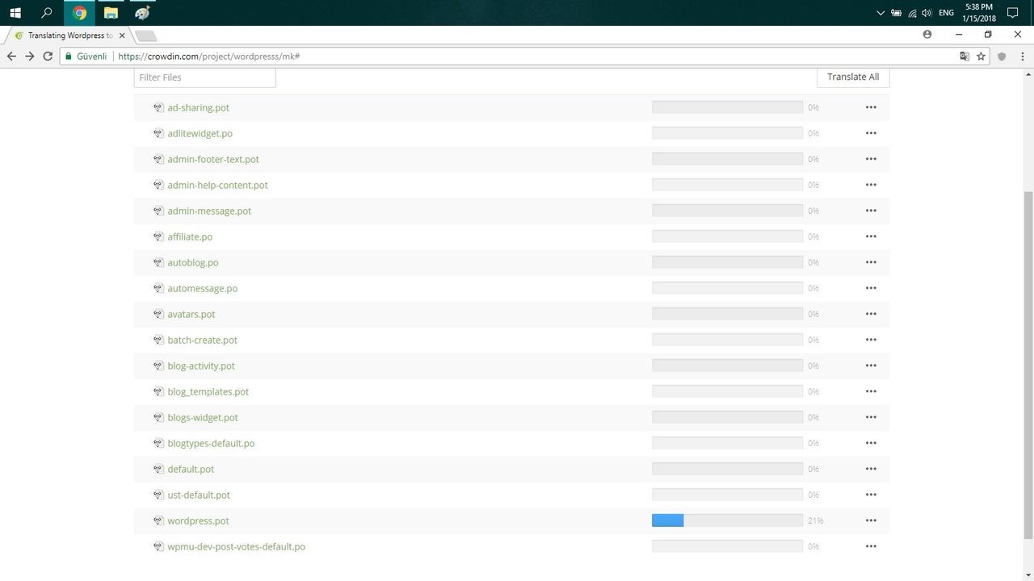Click the file icon beside adlitewidget.po

pos(158,133)
